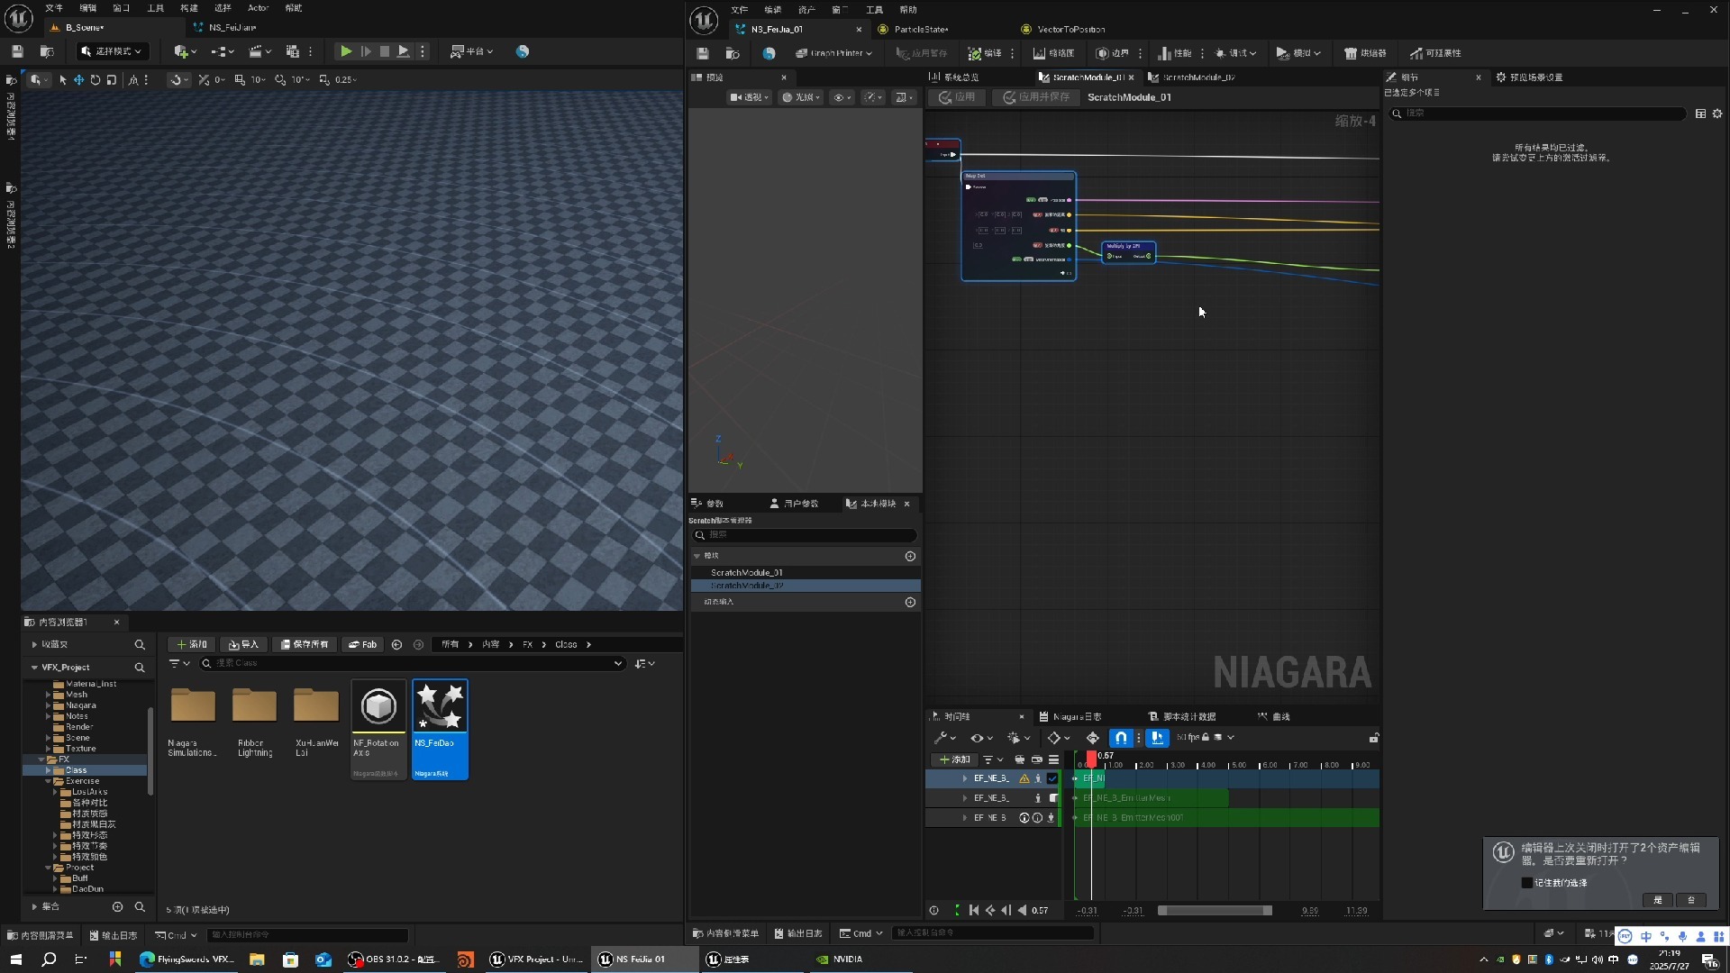Switch to the Niagara Log tab
This screenshot has width=1730, height=973.
pos(1076,717)
